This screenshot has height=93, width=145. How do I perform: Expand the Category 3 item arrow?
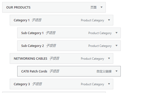click(109, 84)
